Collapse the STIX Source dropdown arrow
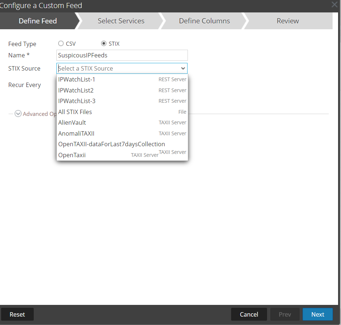341x325 pixels. point(183,68)
